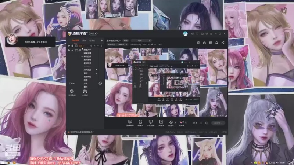294x165 pixels.
Task: Expand the align submenu in context menu
Action: tap(97, 70)
